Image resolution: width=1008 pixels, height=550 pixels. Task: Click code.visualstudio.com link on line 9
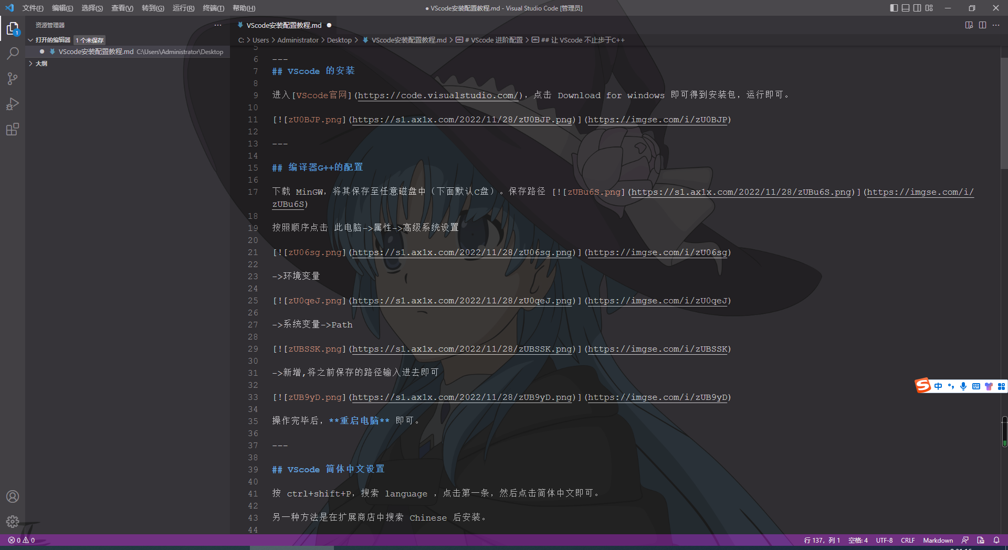click(x=438, y=95)
